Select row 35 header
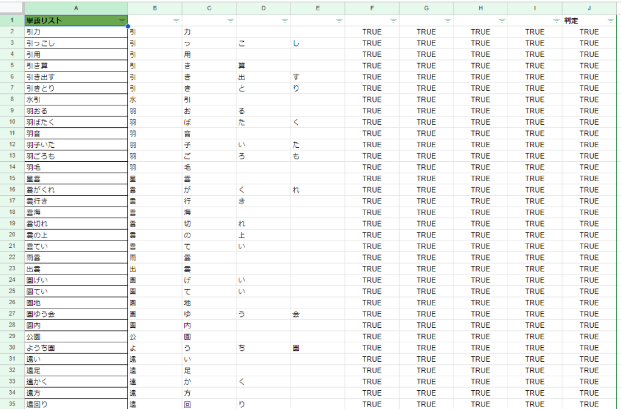The width and height of the screenshot is (621, 409). point(12,404)
